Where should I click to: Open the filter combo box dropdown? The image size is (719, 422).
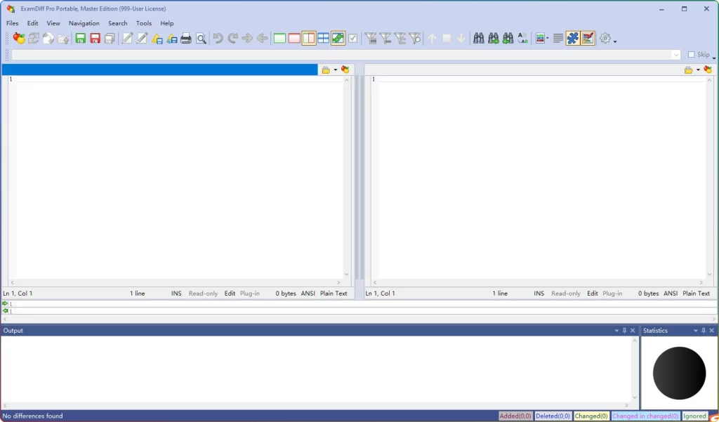click(x=676, y=55)
